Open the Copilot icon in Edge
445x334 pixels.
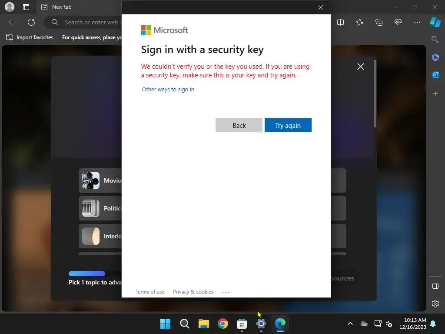(435, 22)
